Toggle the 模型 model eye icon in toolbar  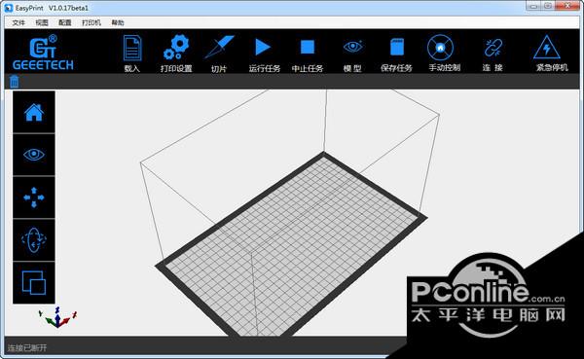[x=352, y=47]
